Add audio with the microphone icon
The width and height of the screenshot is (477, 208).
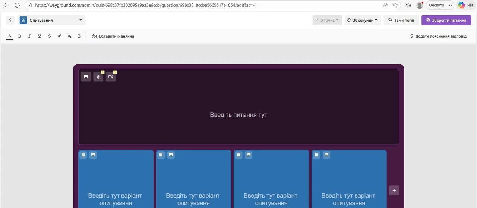point(98,77)
